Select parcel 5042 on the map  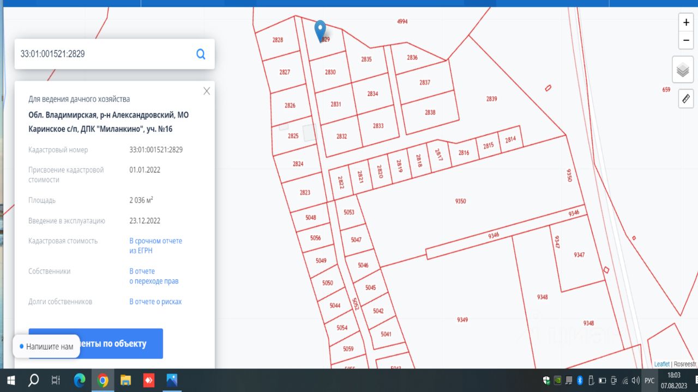tap(378, 311)
